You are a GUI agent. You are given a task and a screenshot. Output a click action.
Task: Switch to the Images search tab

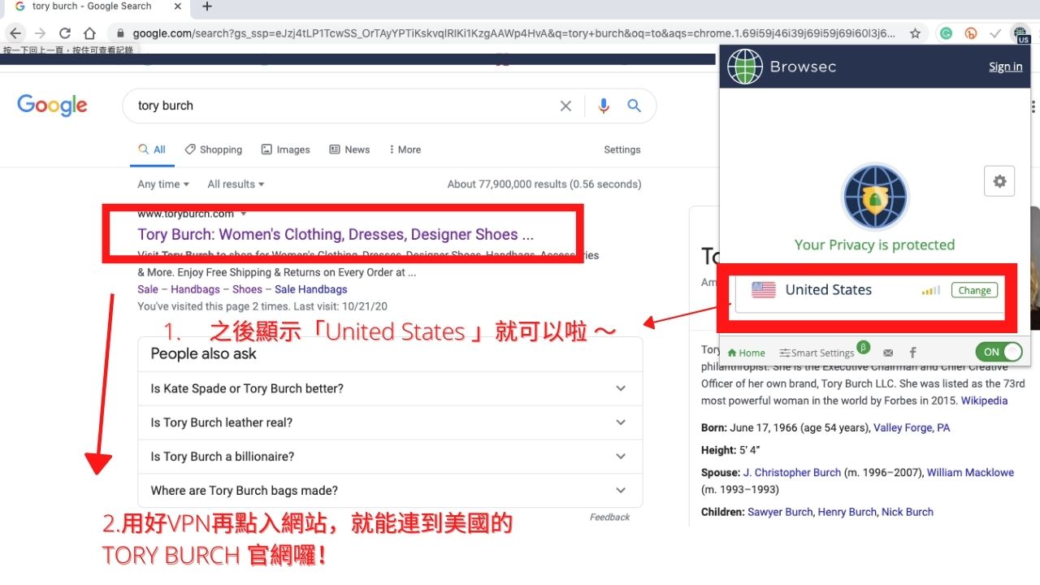click(285, 149)
